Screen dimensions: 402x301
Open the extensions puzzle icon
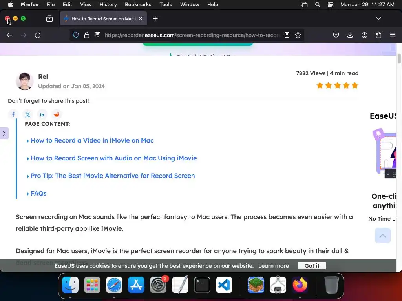point(378,35)
